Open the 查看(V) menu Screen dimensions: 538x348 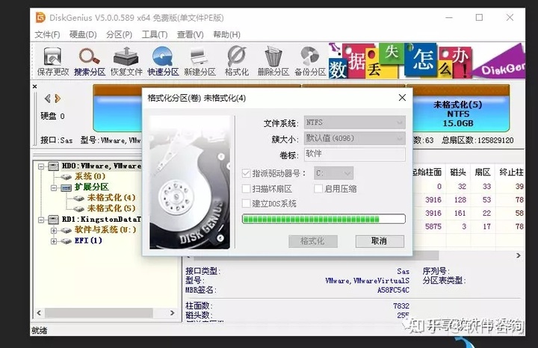point(190,34)
